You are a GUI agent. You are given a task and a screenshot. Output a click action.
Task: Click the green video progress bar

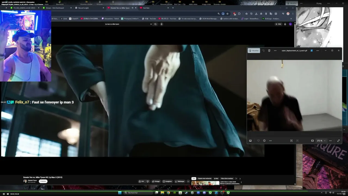[174, 191]
